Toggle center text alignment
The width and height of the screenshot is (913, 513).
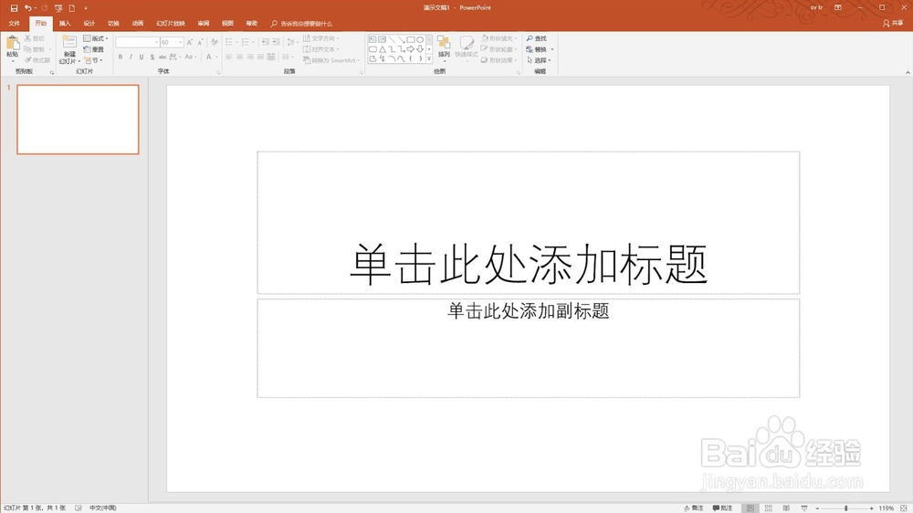coord(239,58)
